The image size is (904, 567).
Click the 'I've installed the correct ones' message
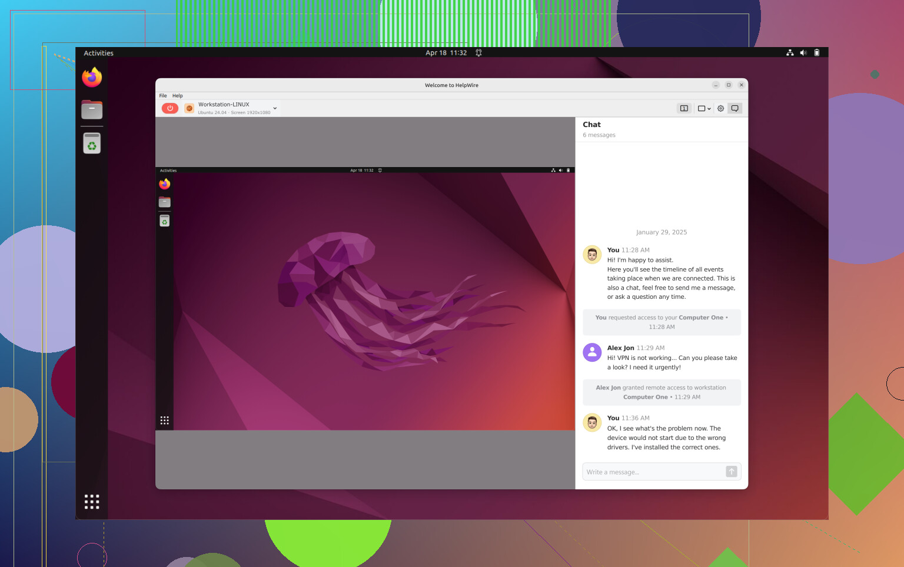(666, 438)
